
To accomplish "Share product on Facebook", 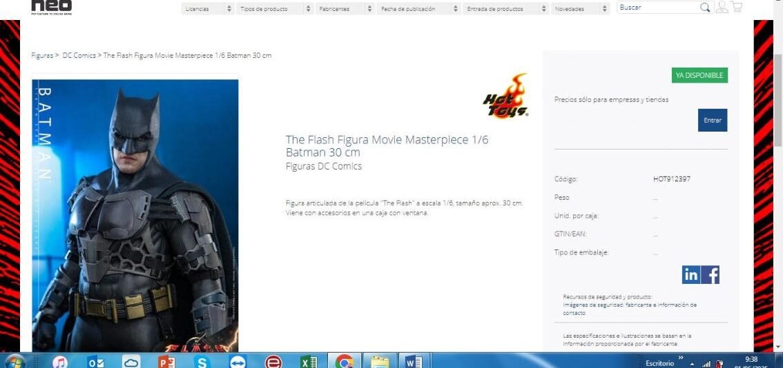I will (710, 275).
